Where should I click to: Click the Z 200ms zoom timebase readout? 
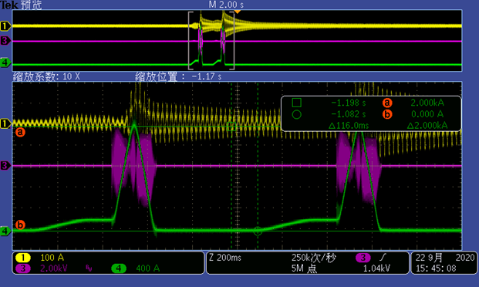pos(225,258)
